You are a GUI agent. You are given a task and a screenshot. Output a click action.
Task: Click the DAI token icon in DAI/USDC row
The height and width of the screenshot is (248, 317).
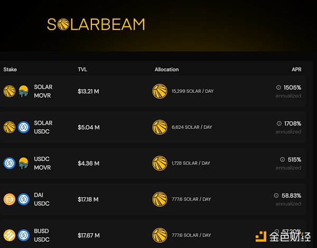click(10, 199)
